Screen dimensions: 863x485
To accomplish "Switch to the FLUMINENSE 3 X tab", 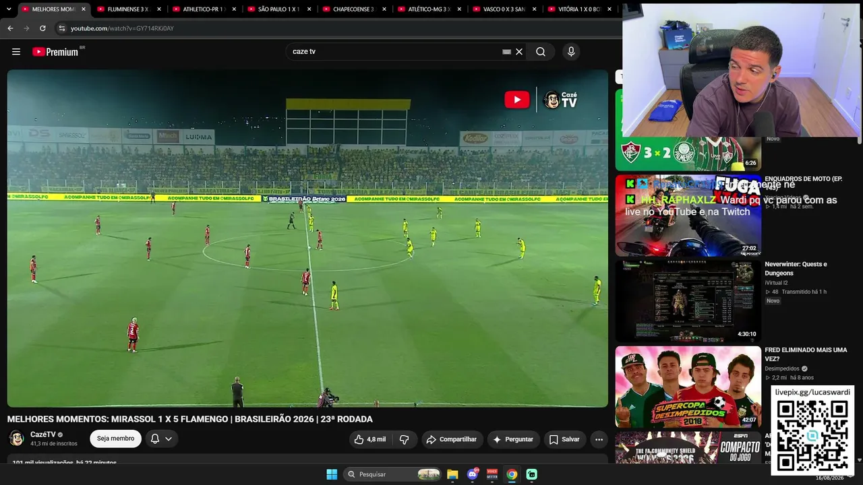I will point(128,9).
